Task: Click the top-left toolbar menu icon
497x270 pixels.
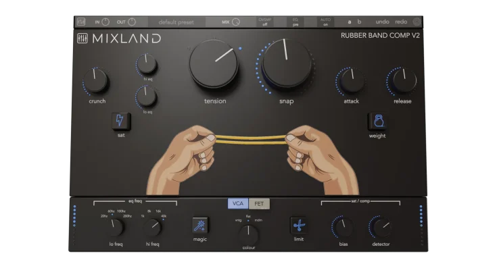Action: click(81, 22)
